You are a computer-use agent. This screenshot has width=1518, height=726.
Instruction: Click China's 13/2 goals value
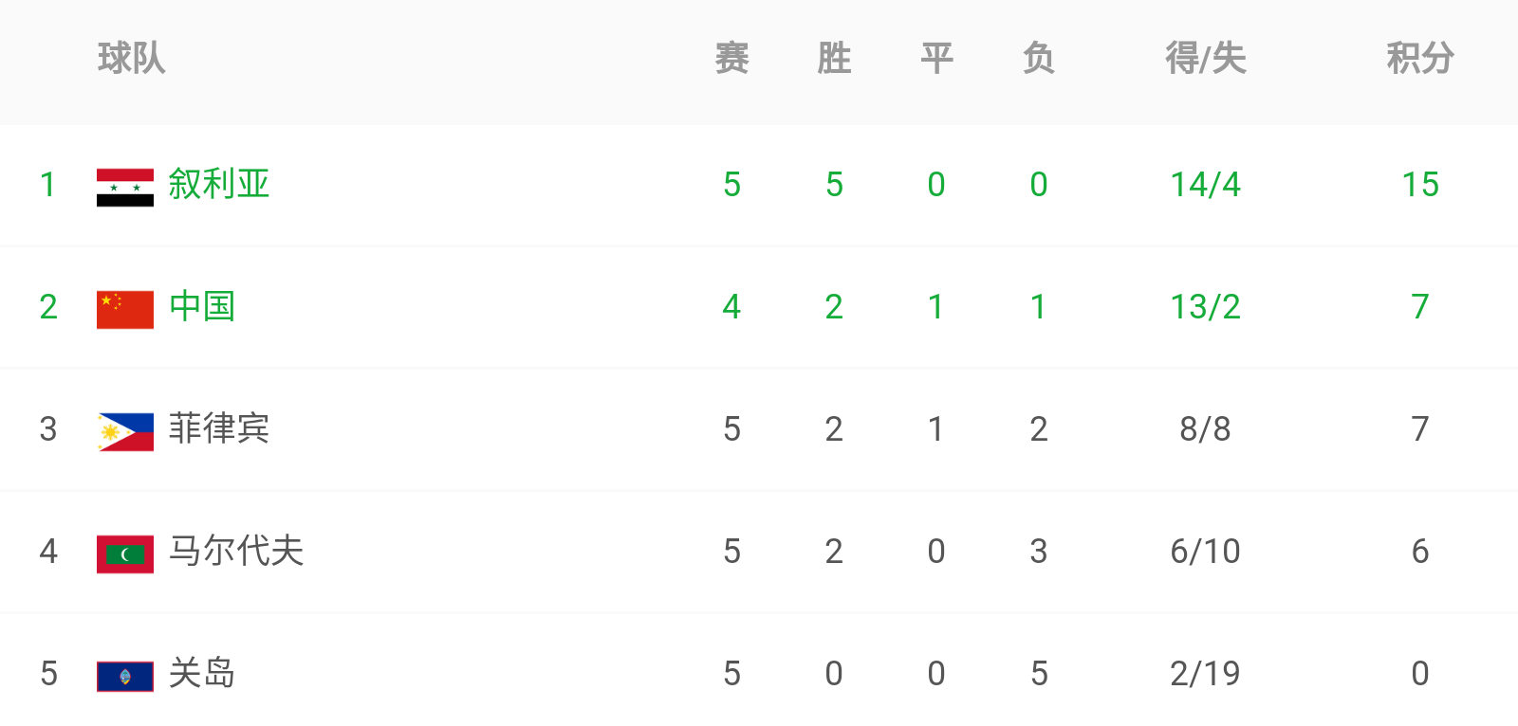(x=1206, y=306)
